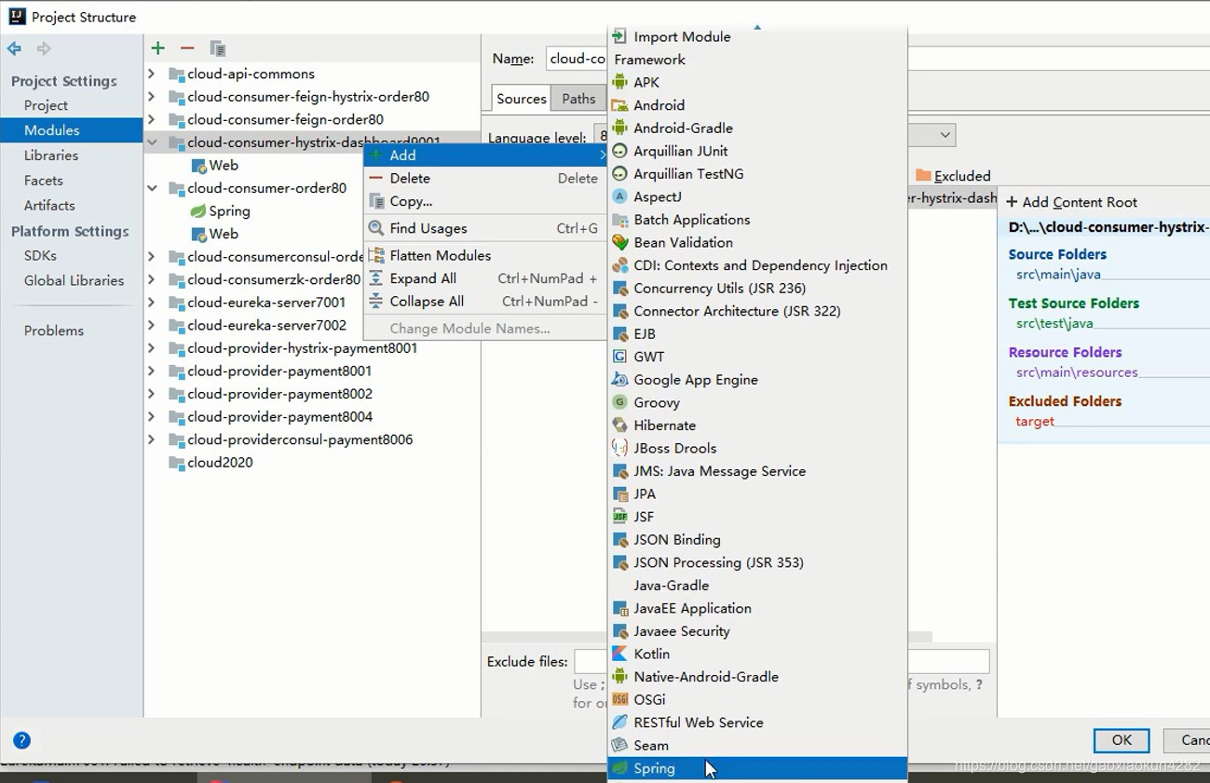The width and height of the screenshot is (1210, 783).
Task: Click the module Name input field
Action: (x=578, y=59)
